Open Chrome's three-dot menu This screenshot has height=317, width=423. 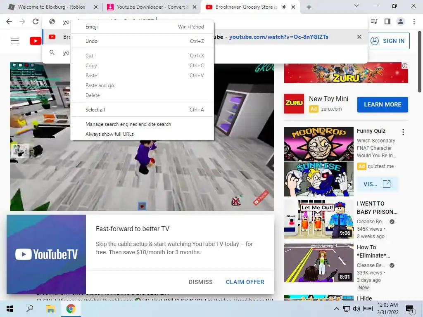coord(414,21)
